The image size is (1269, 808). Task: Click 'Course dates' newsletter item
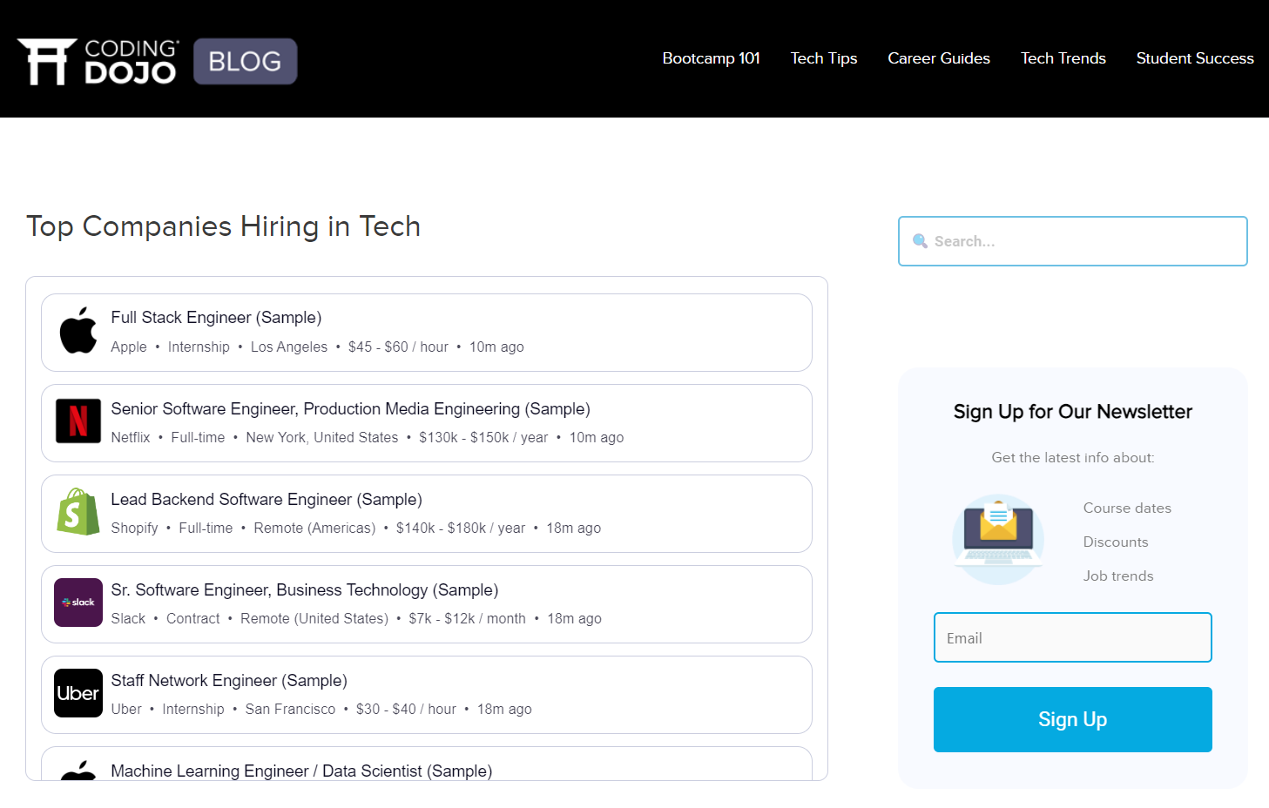click(1127, 508)
